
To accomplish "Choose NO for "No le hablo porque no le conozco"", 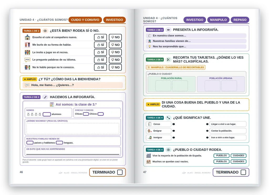I will tap(115, 67).
